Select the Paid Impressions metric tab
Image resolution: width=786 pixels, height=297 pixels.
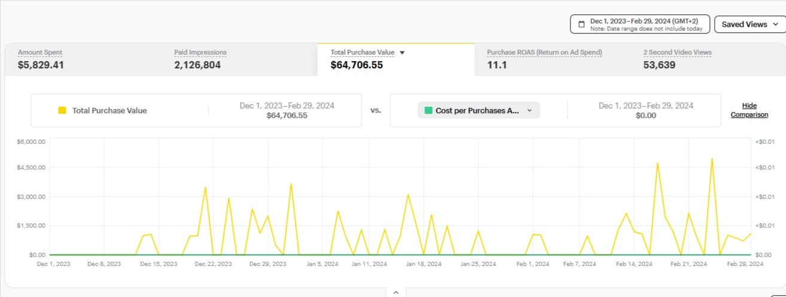click(x=201, y=59)
